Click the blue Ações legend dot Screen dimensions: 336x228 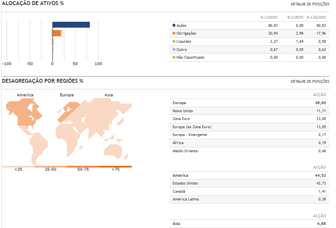(174, 25)
